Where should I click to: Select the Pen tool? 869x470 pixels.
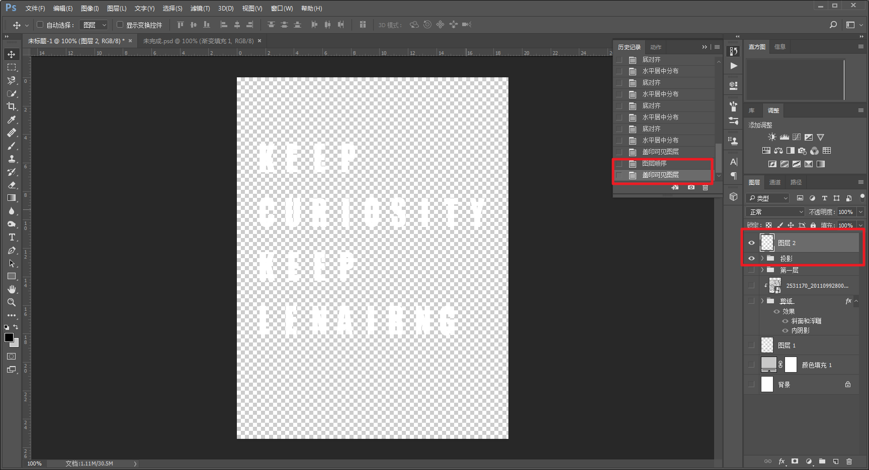click(12, 250)
